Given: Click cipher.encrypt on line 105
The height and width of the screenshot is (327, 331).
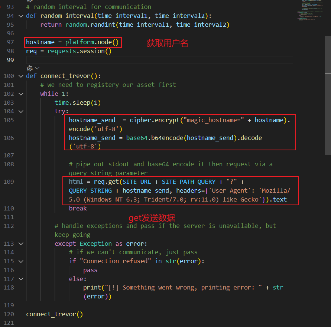Looking at the screenshot, I should 154,120.
